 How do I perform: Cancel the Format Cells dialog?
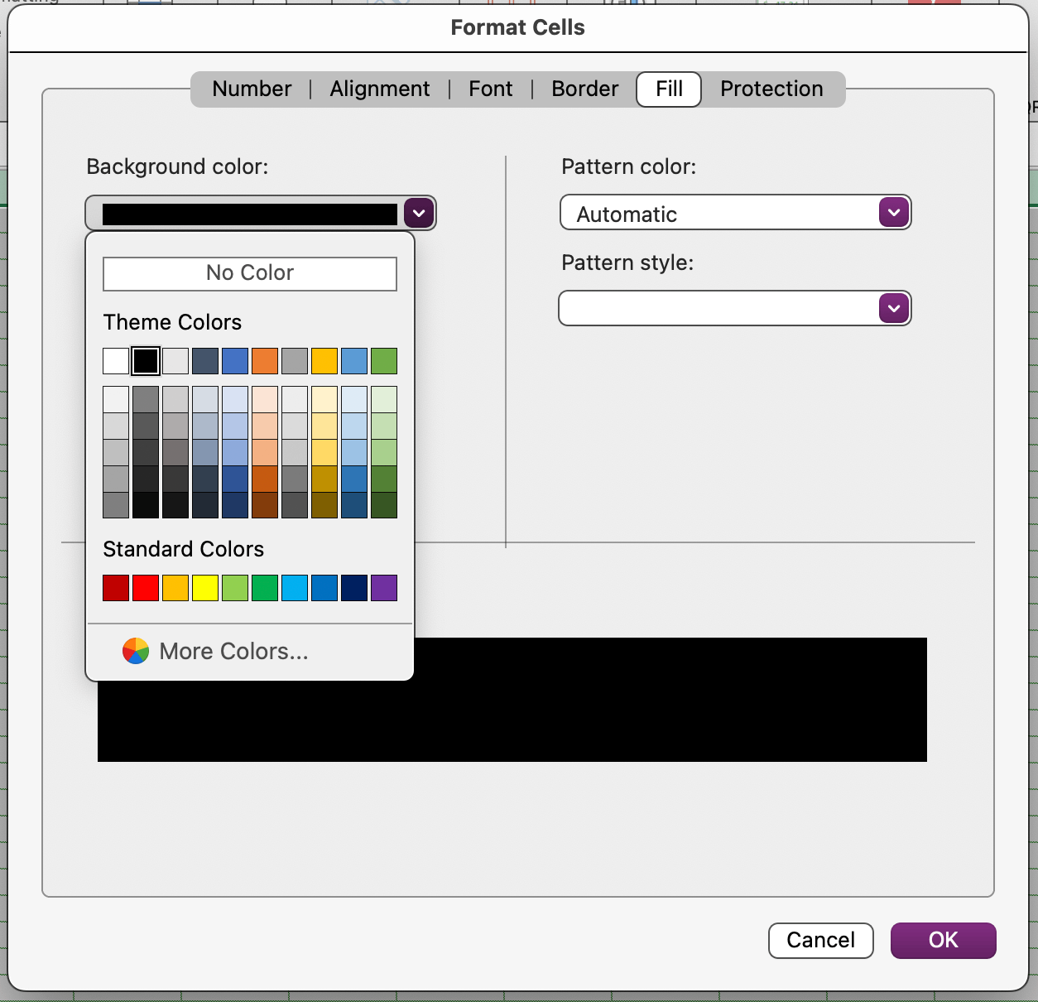click(x=821, y=941)
